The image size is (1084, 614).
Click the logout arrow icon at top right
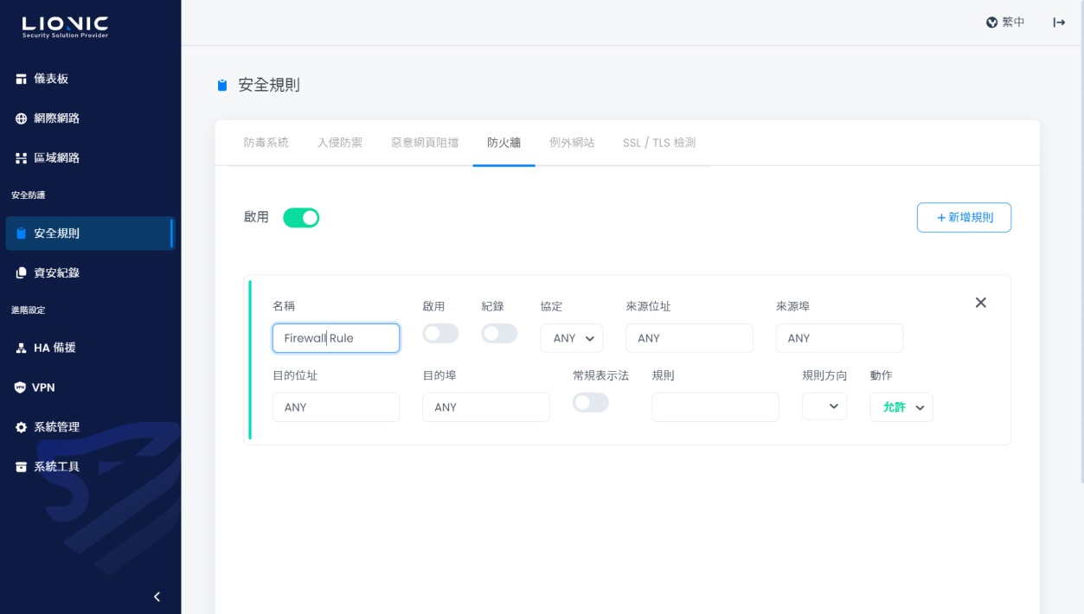pyautogui.click(x=1059, y=22)
